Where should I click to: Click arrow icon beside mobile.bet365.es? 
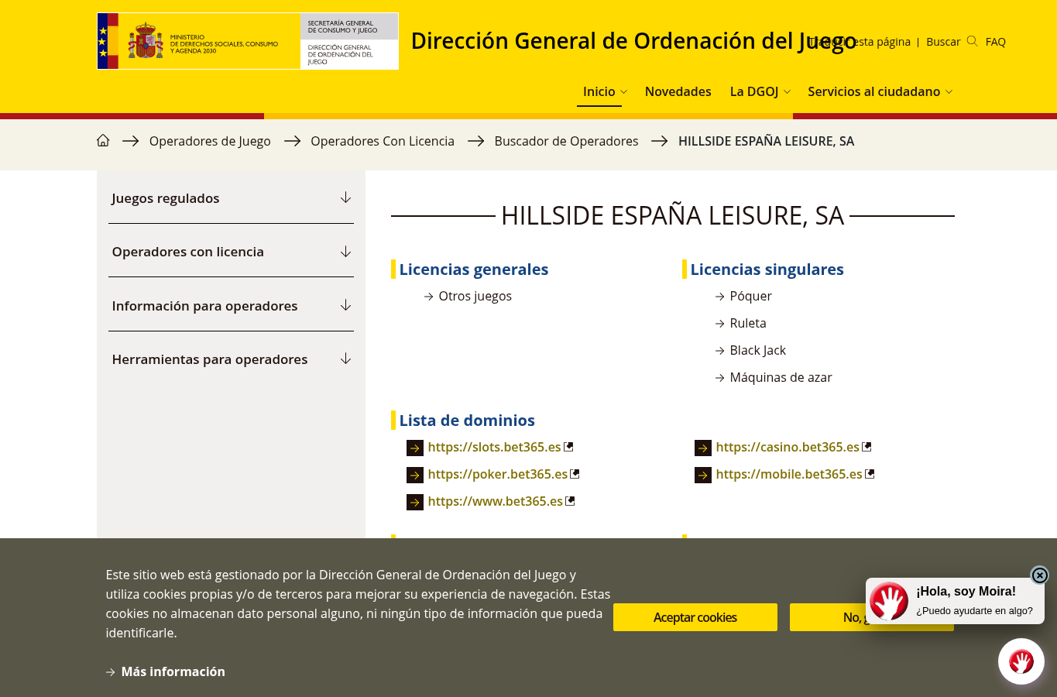coord(703,475)
